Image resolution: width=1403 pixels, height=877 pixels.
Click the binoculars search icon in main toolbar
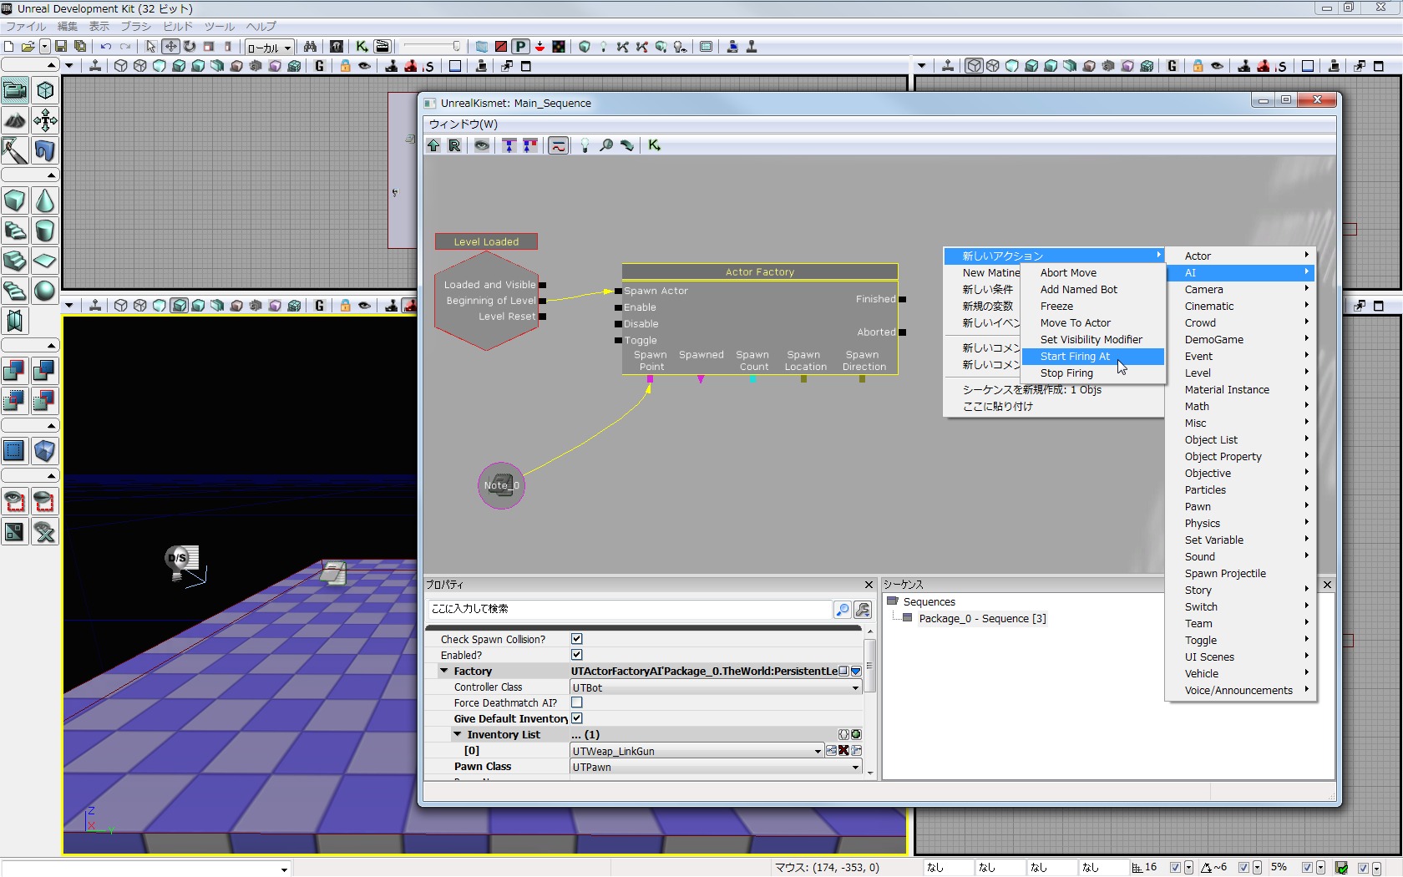coord(310,47)
